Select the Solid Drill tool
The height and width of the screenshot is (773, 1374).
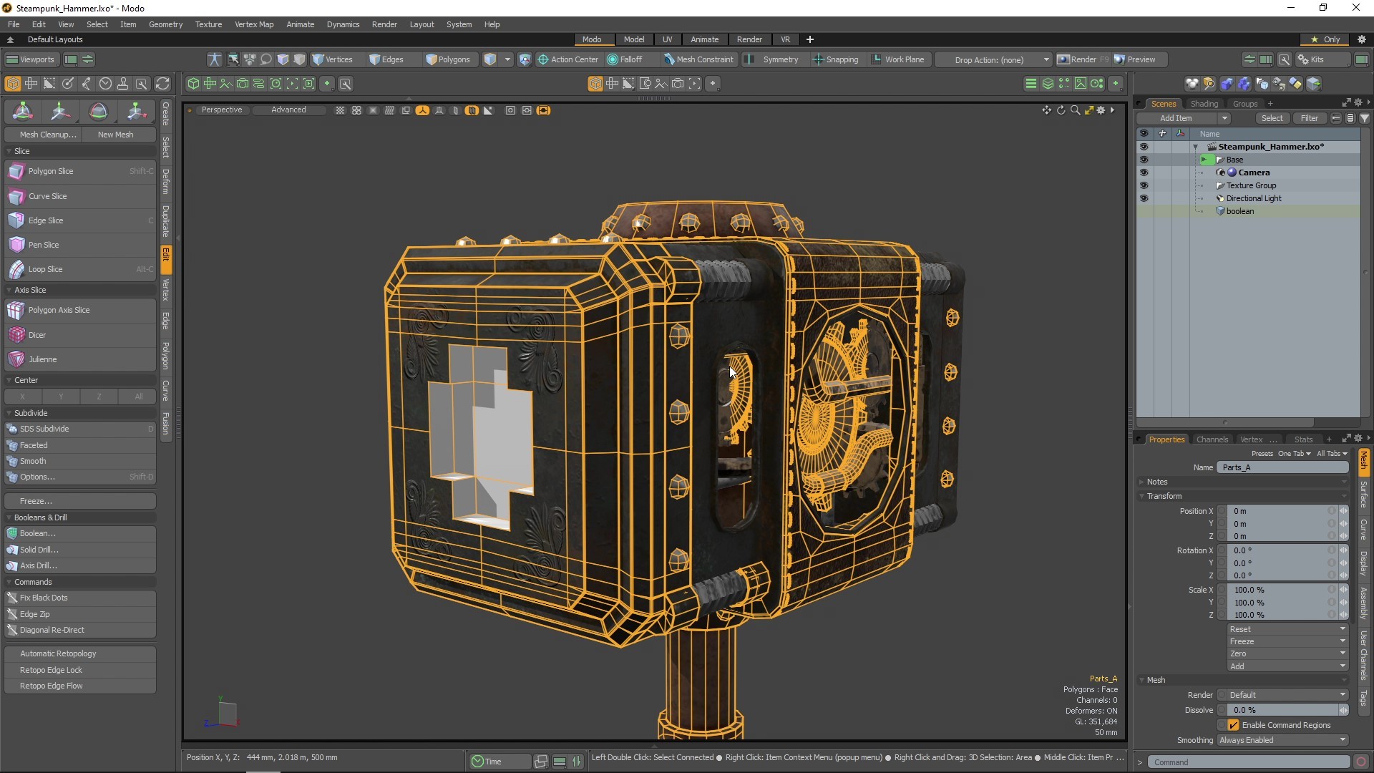coord(39,549)
